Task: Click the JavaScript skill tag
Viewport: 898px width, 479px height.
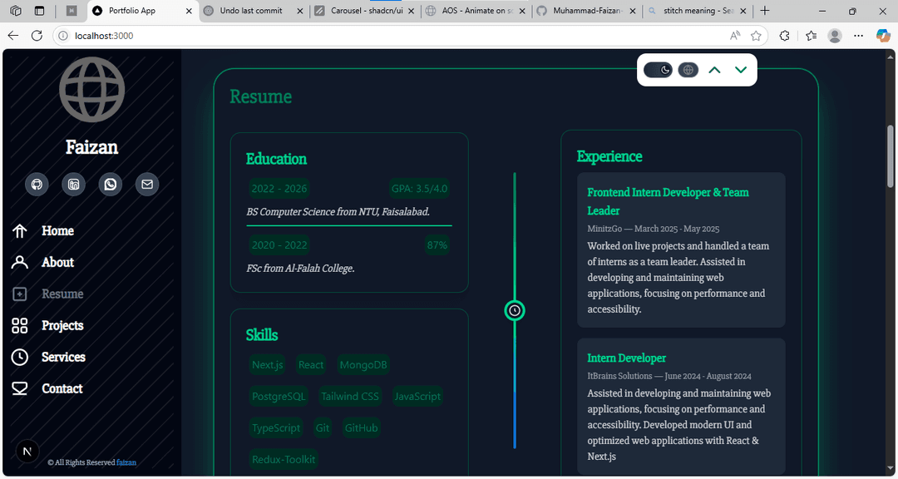Action: click(417, 397)
